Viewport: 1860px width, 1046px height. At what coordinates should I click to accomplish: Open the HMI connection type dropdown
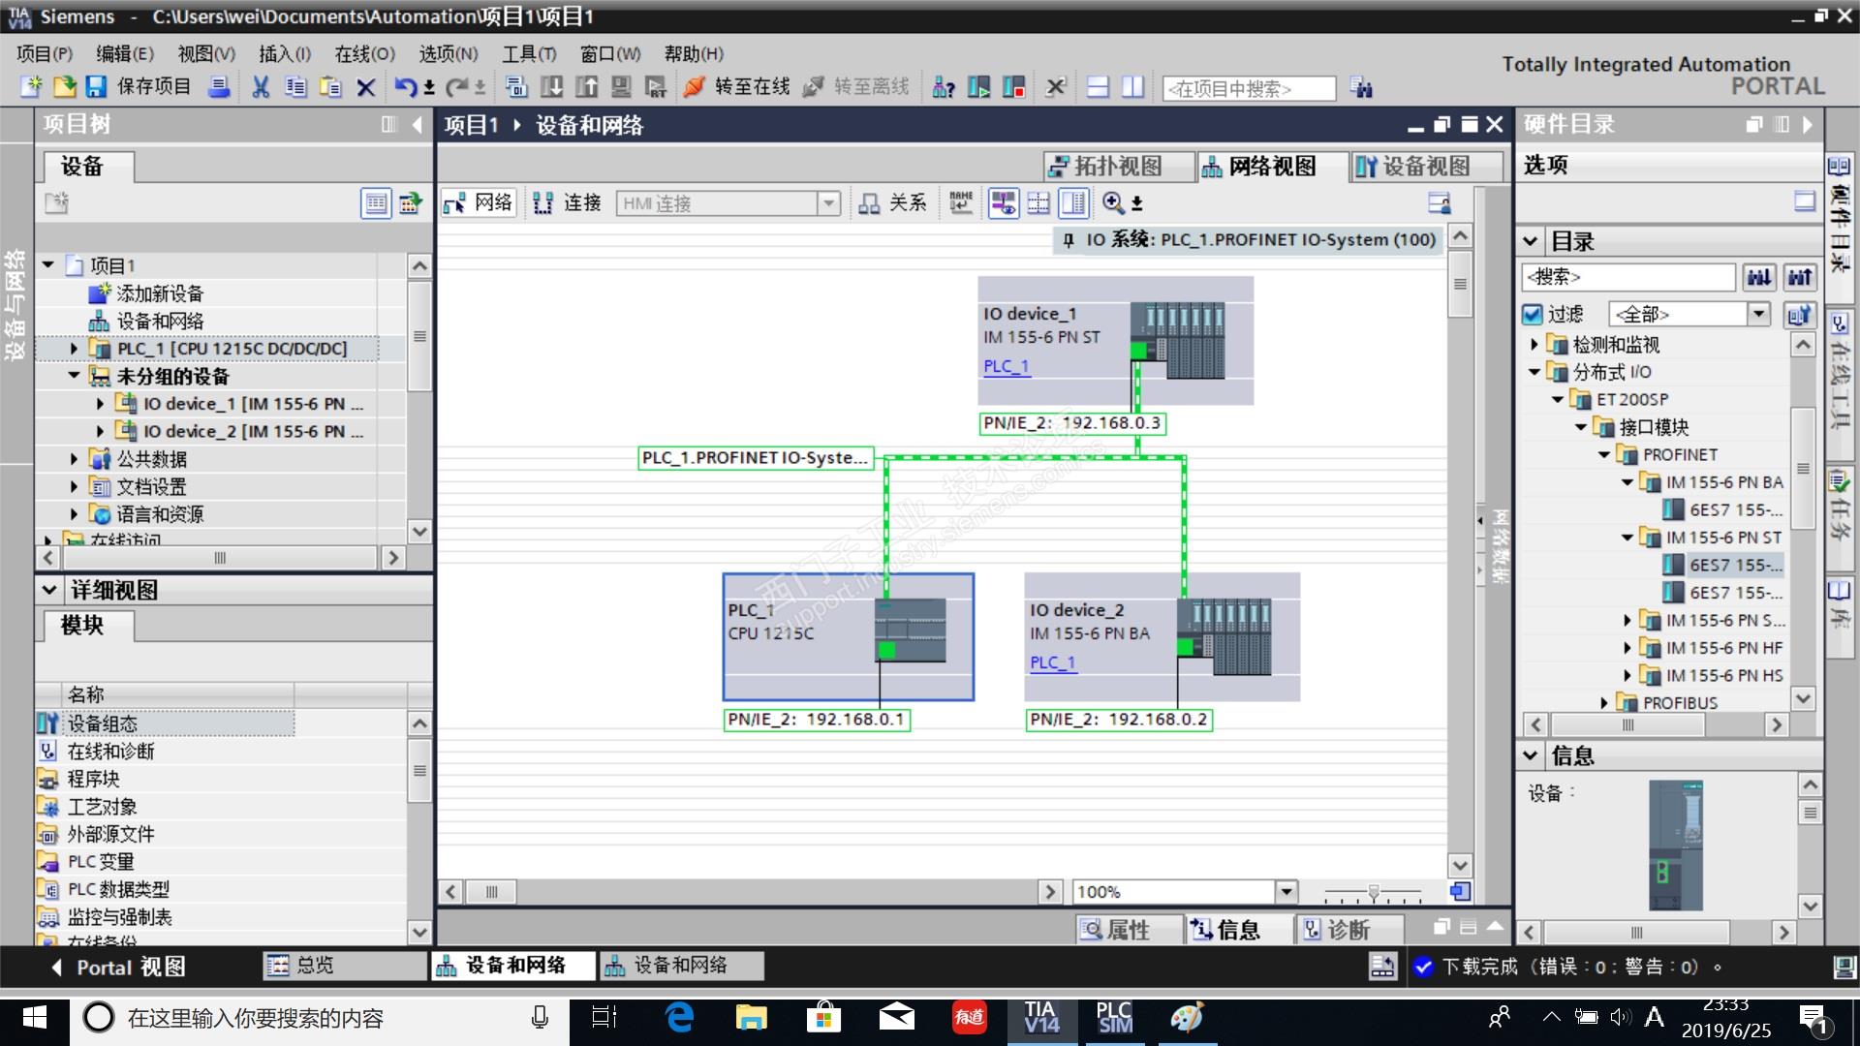pos(828,203)
